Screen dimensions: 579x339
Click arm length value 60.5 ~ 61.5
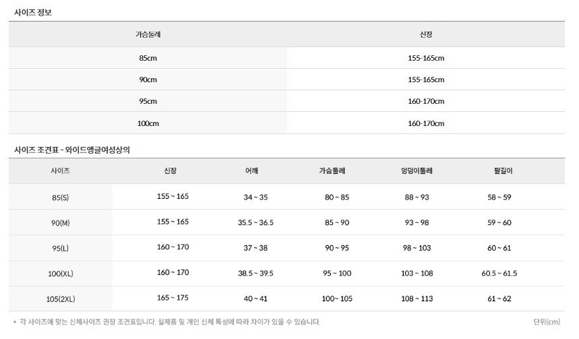499,273
